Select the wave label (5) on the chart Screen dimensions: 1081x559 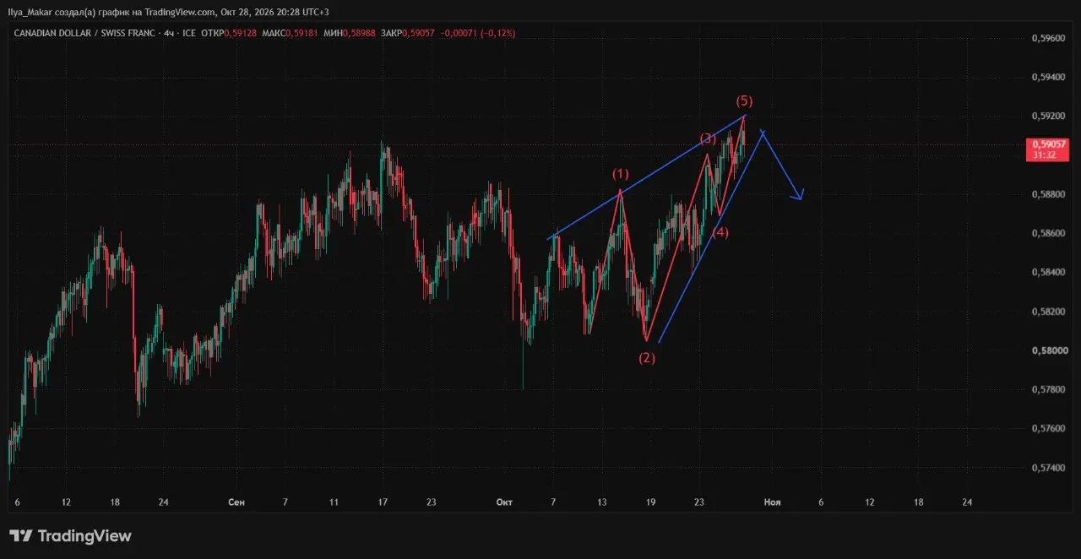point(745,100)
